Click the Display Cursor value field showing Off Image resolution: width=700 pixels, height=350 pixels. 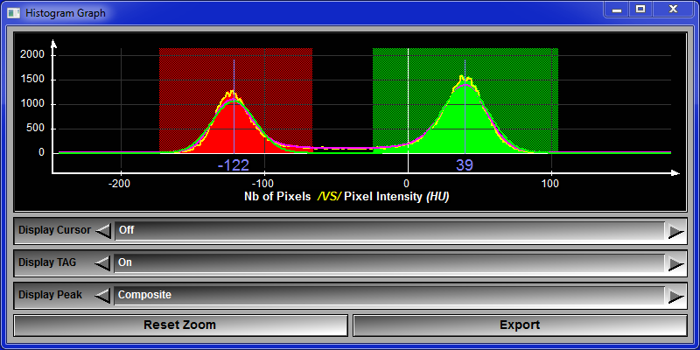tap(389, 231)
